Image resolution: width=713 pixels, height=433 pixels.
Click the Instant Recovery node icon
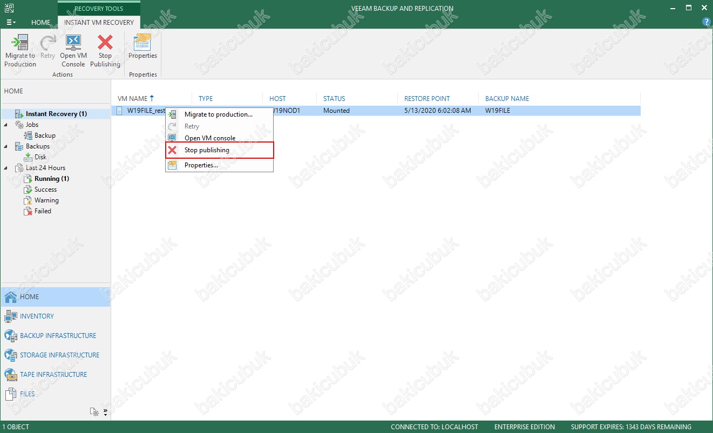click(x=19, y=114)
